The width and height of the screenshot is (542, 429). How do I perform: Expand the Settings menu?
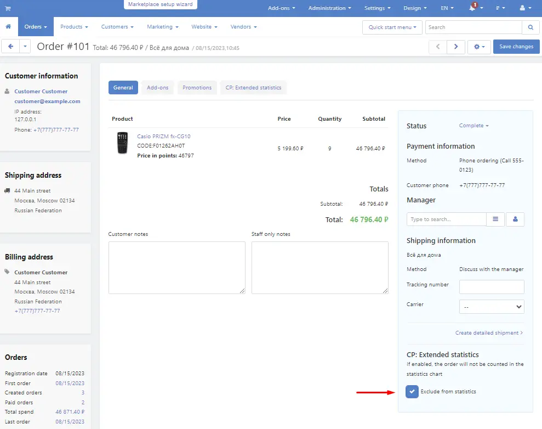click(377, 8)
